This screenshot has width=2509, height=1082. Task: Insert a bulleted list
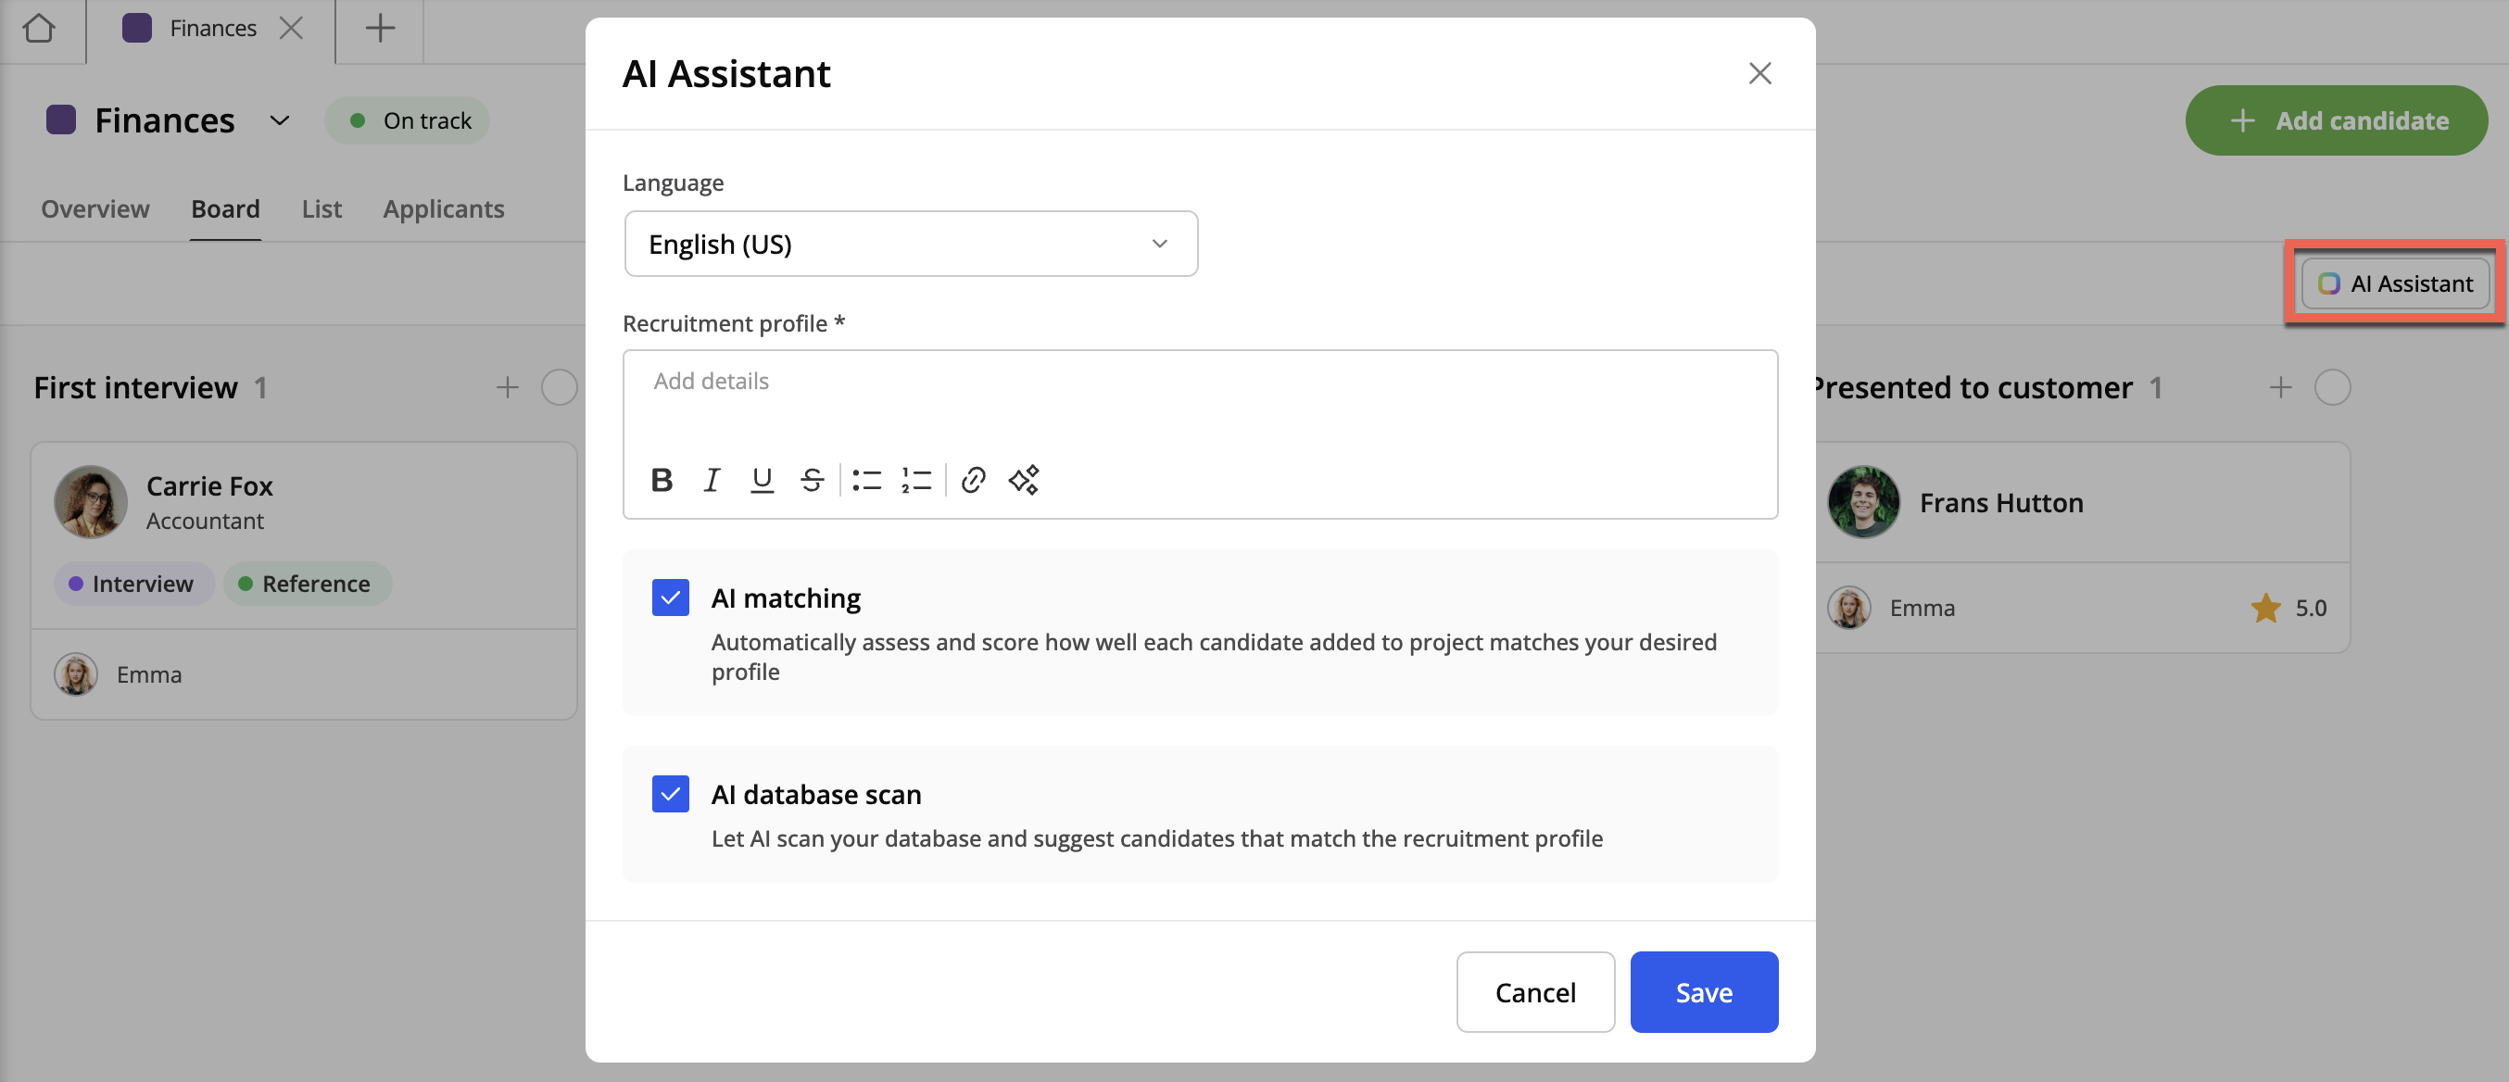(x=866, y=480)
